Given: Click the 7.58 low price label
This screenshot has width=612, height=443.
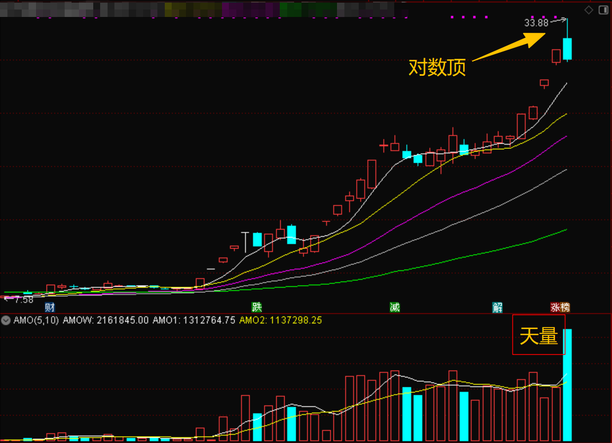Looking at the screenshot, I should (23, 300).
